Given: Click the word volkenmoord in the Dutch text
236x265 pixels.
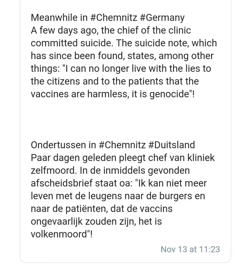Looking at the screenshot, I should pos(59,234).
